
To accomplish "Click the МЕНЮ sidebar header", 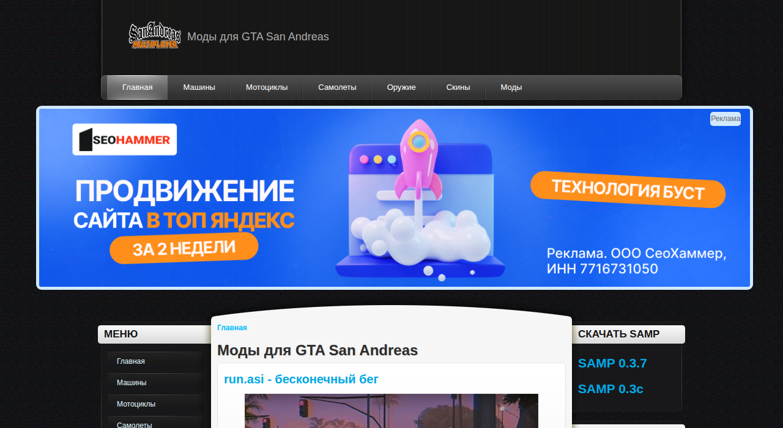I will [154, 334].
